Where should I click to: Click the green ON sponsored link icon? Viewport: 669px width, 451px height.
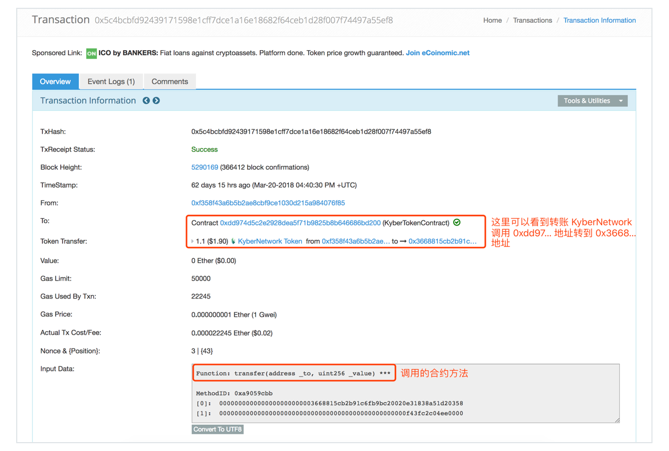[x=91, y=53]
